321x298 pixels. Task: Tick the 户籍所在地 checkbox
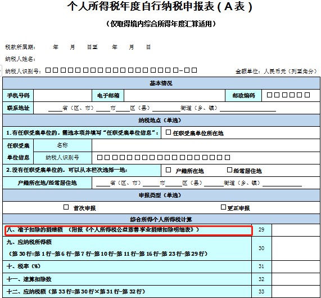tap(168, 170)
